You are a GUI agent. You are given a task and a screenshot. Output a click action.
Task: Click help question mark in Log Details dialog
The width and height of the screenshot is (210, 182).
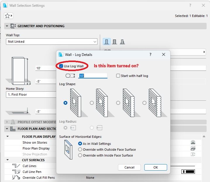(x=150, y=54)
